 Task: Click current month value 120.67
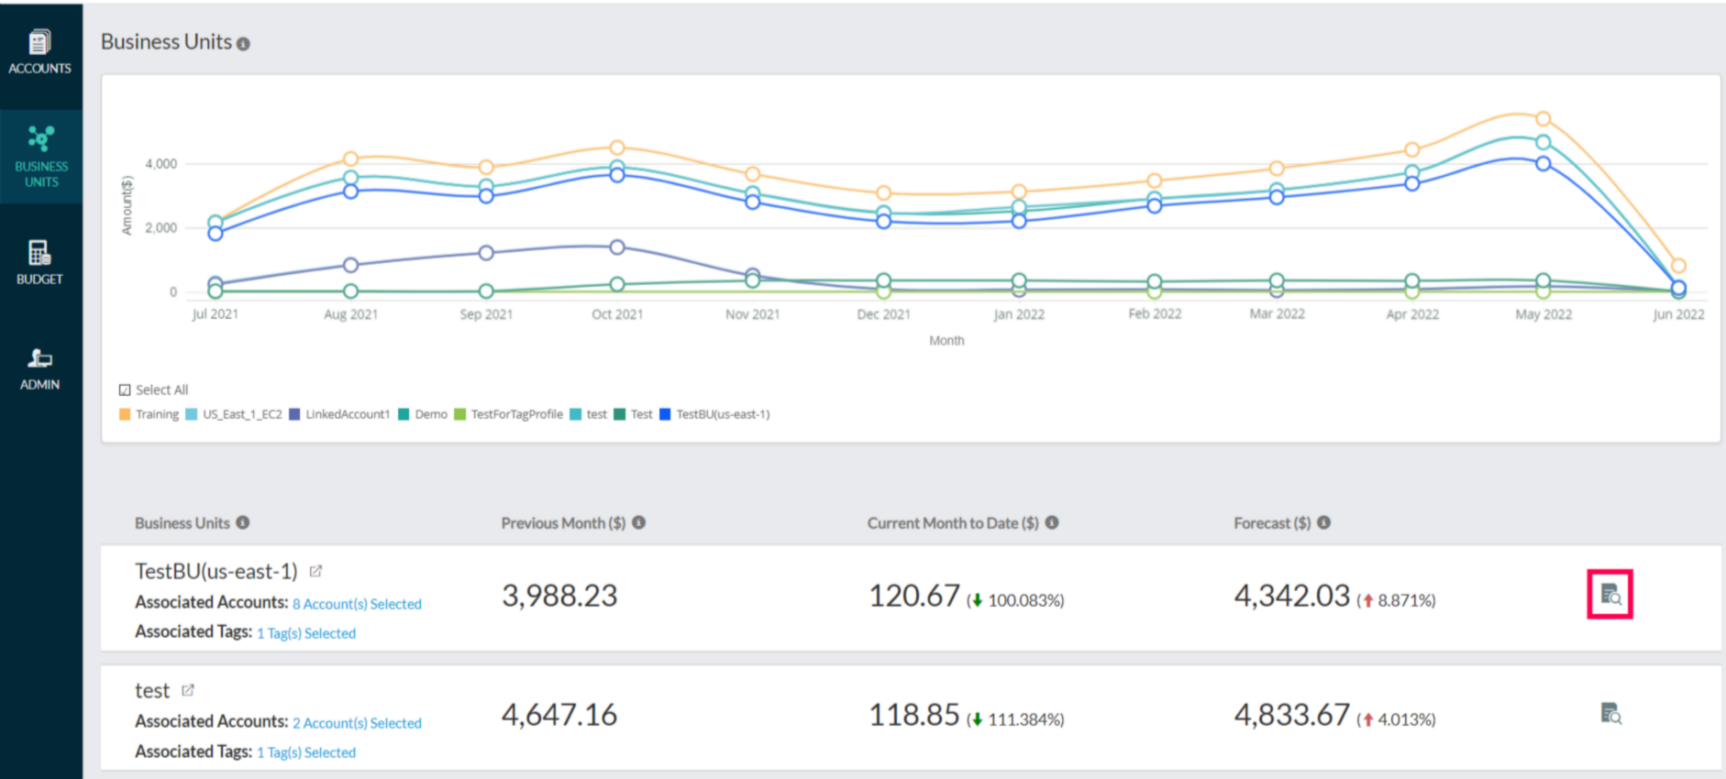[x=914, y=597]
